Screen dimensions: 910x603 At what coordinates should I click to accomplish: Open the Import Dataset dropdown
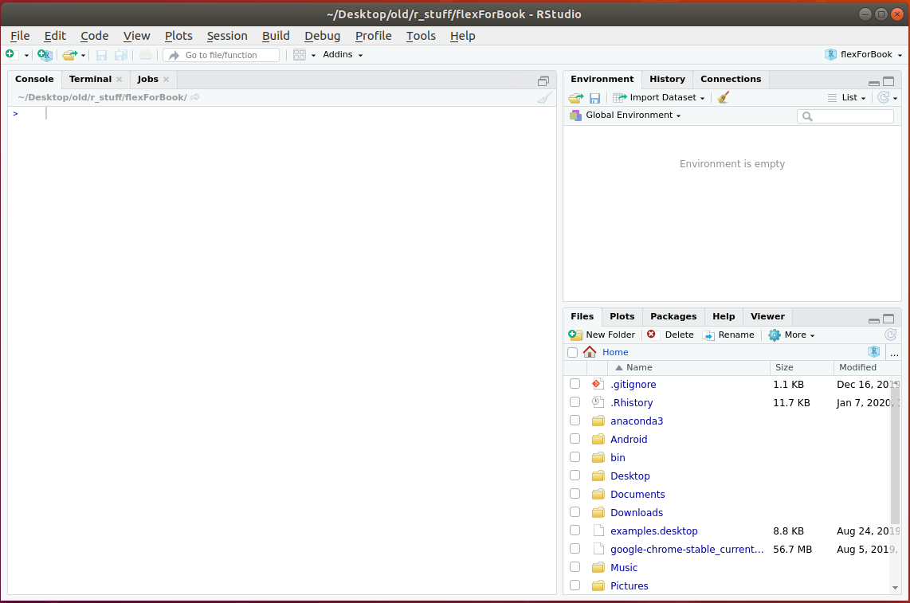tap(659, 97)
